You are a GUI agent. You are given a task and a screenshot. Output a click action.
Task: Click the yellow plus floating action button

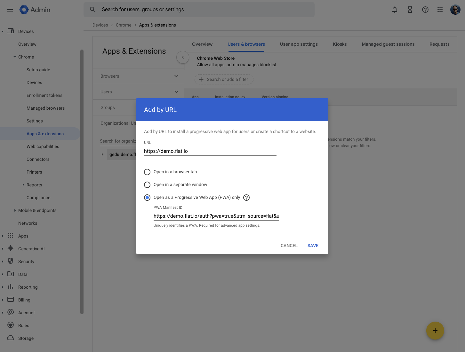(435, 331)
